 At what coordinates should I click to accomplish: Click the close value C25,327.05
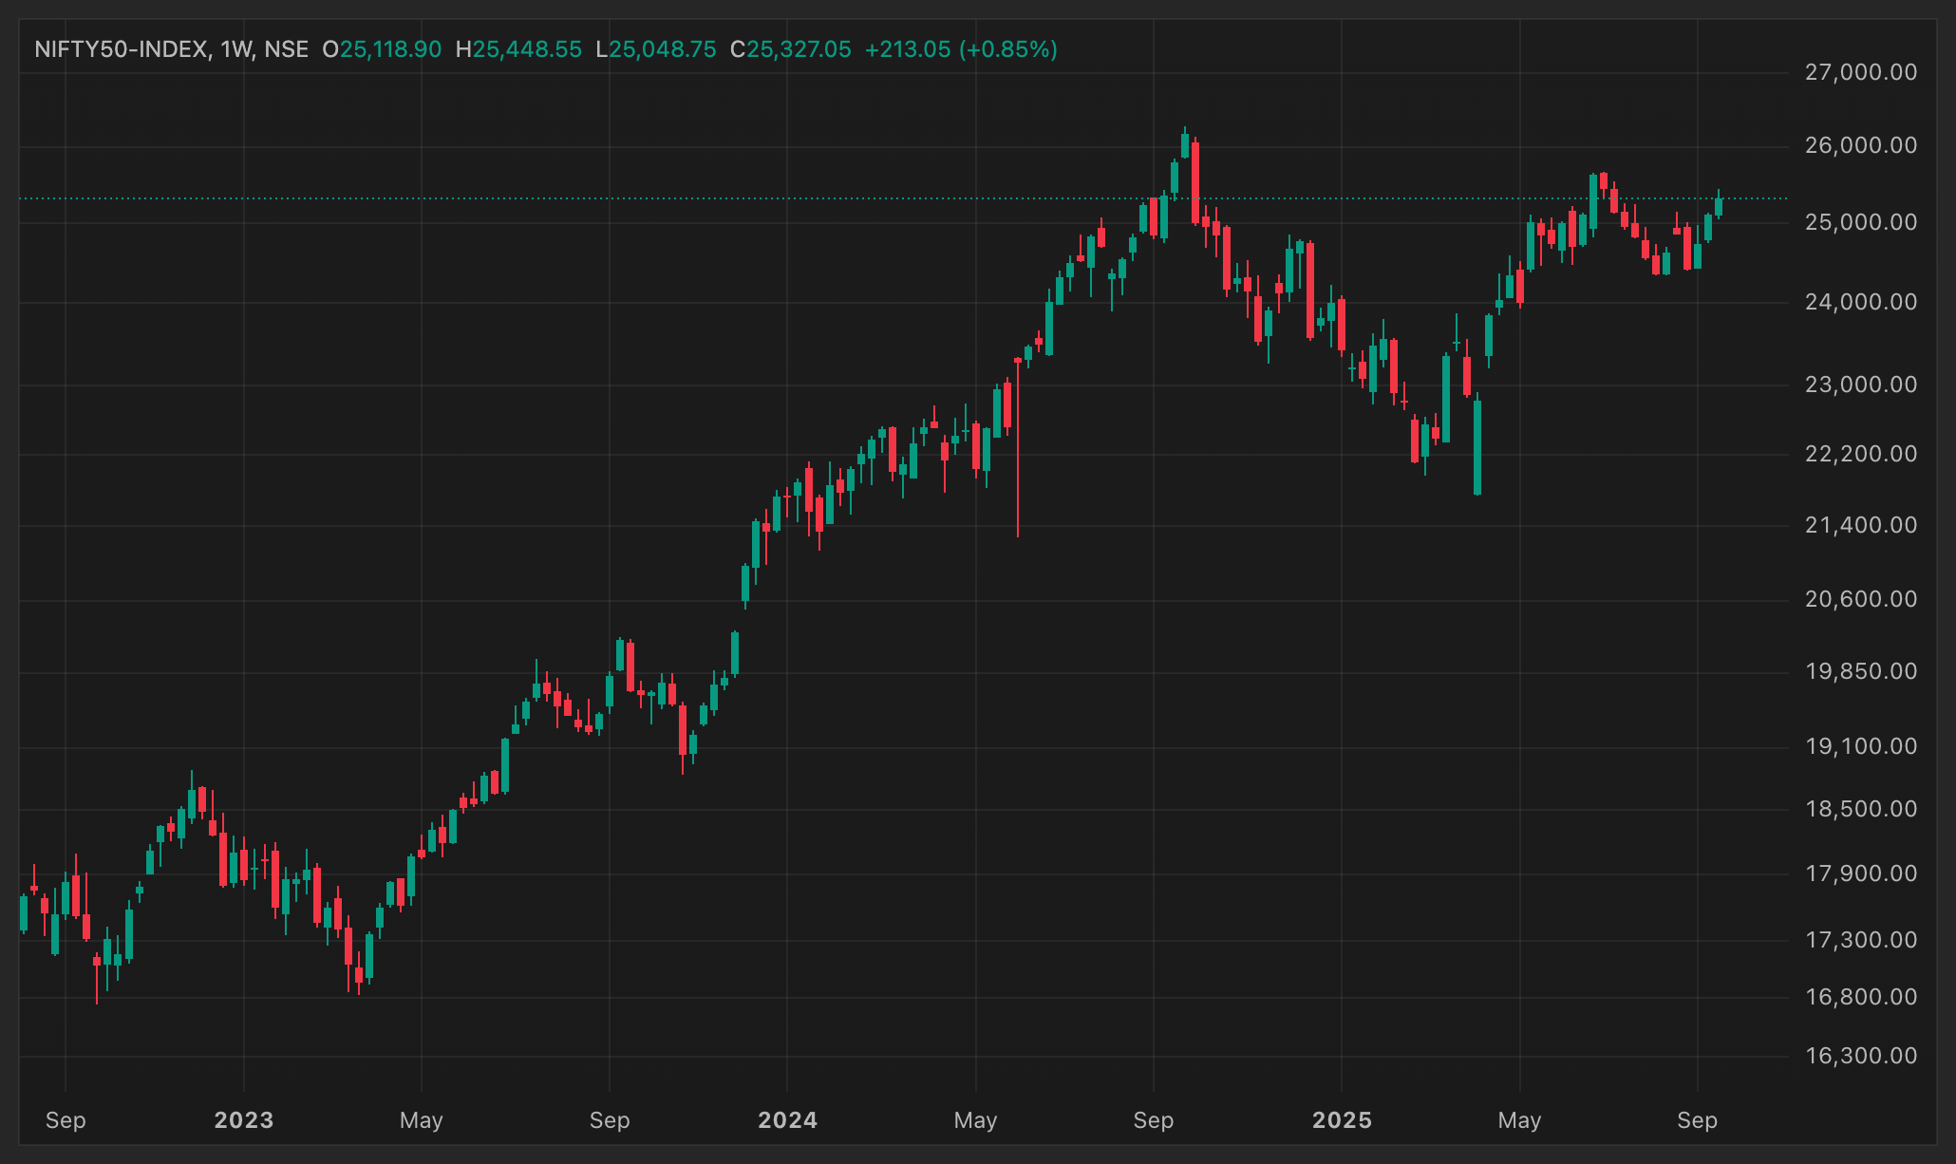pyautogui.click(x=791, y=49)
